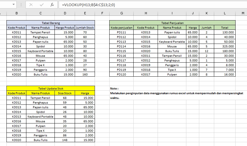The width and height of the screenshot is (247, 146).
Task: Select 'Penggaris' cell in Tabel Barang
Action: [x=40, y=70]
